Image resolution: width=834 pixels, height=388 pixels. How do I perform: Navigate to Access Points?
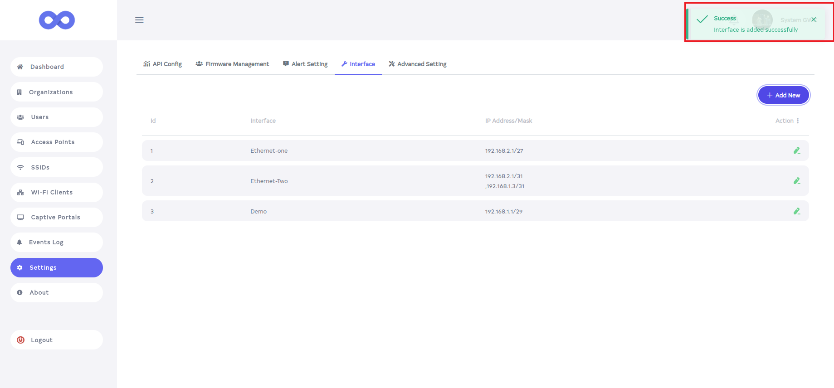coord(57,142)
